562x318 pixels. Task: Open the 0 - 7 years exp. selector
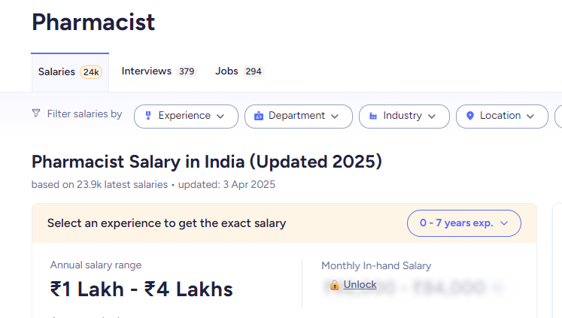coord(464,223)
